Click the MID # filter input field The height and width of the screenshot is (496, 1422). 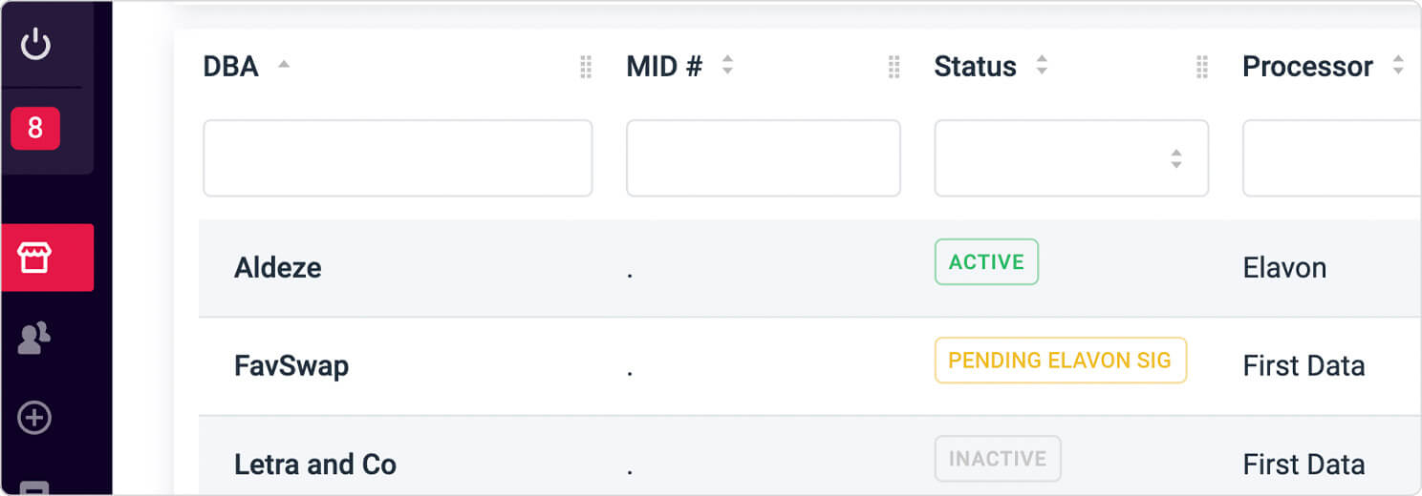point(764,158)
